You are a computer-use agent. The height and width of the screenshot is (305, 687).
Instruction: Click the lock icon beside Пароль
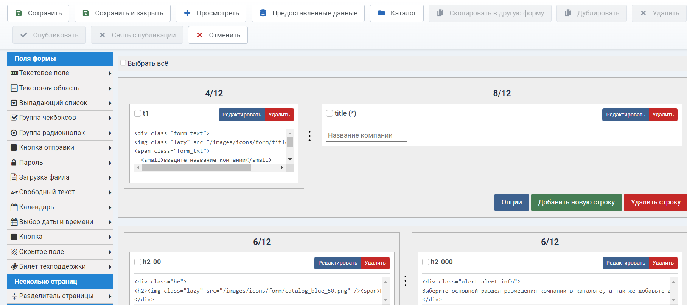[14, 163]
